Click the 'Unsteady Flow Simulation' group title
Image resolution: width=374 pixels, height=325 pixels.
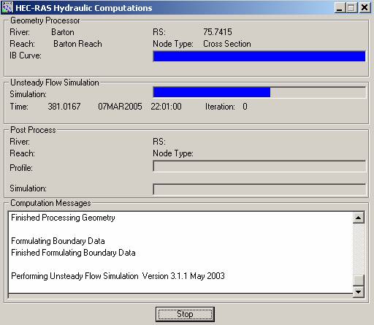point(55,83)
